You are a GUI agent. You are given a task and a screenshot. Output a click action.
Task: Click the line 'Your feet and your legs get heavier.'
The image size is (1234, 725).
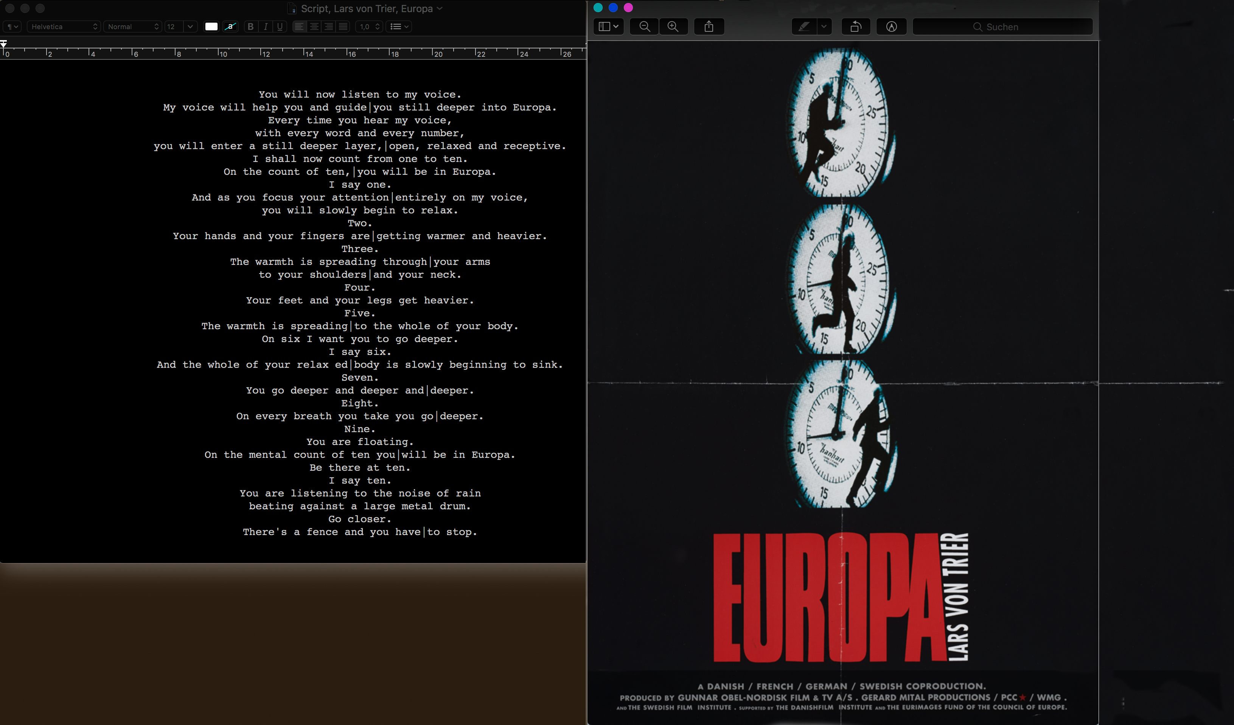click(x=360, y=300)
